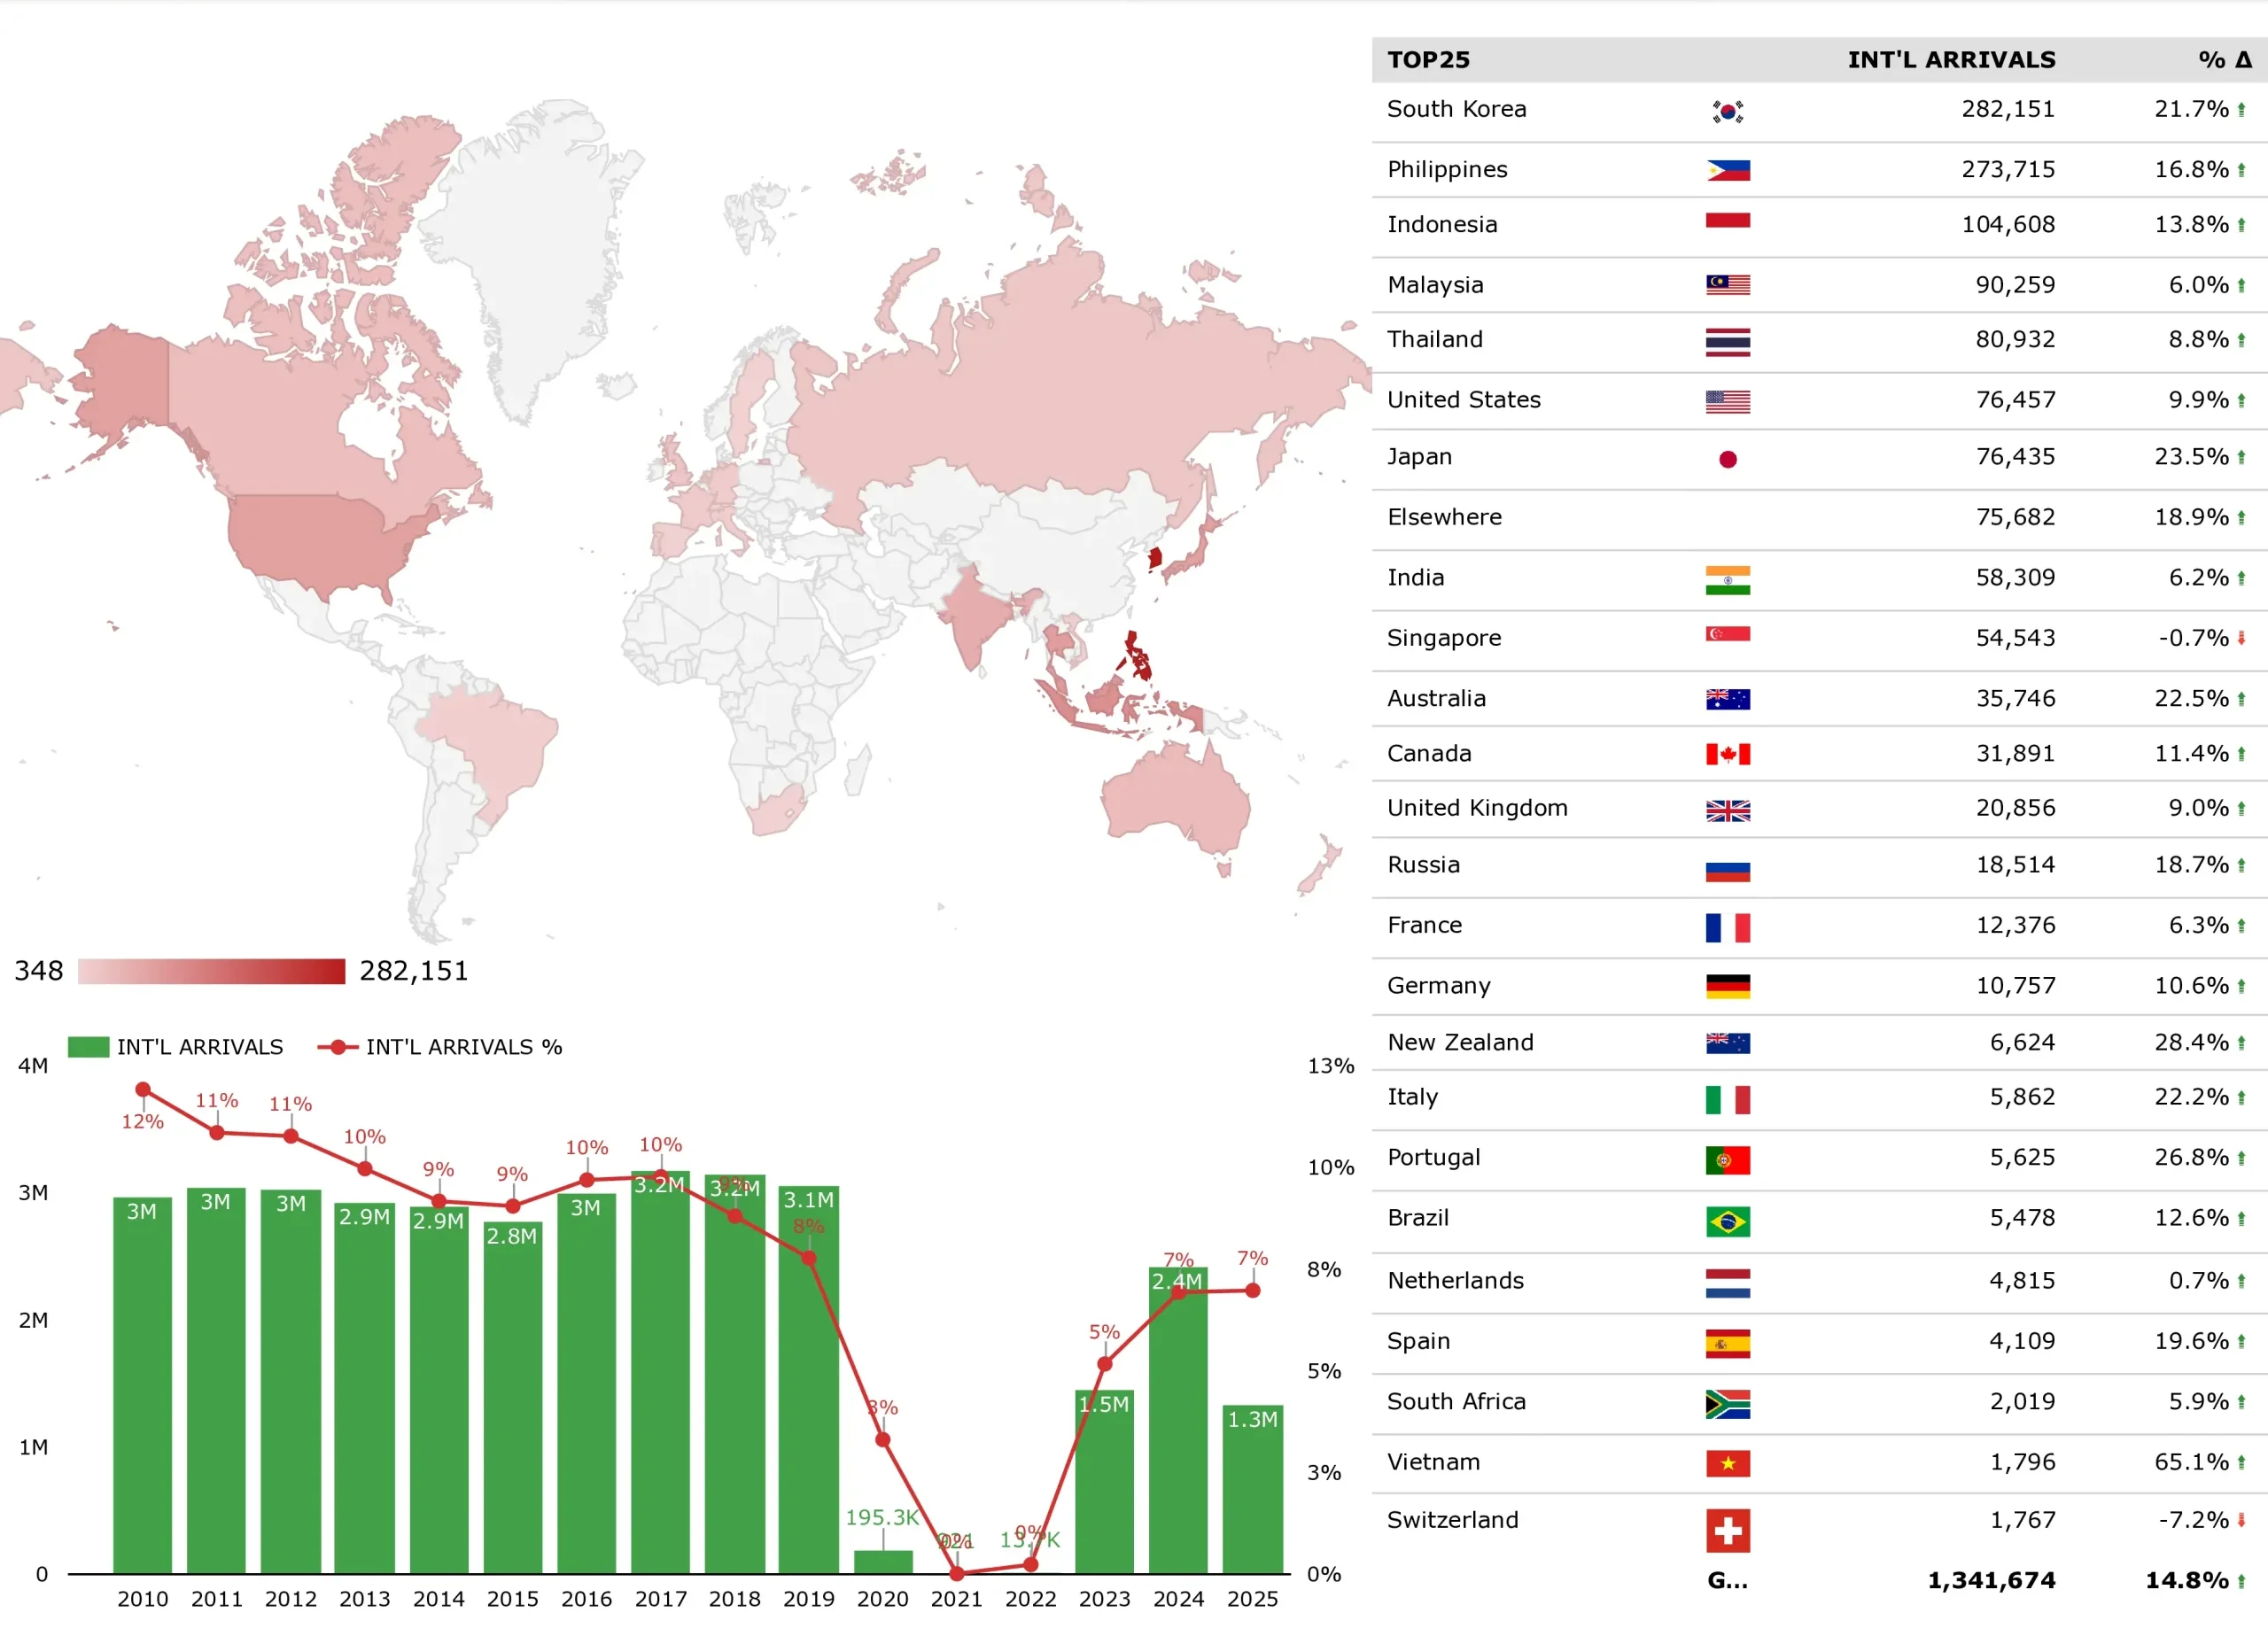This screenshot has width=2268, height=1636.
Task: Click the Netherlands flag icon
Action: click(1727, 1283)
